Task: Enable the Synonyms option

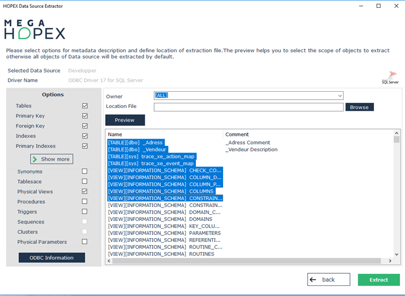Action: (x=85, y=171)
